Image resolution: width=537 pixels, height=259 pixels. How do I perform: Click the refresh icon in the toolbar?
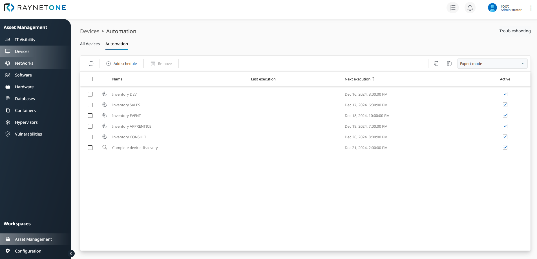tap(91, 64)
